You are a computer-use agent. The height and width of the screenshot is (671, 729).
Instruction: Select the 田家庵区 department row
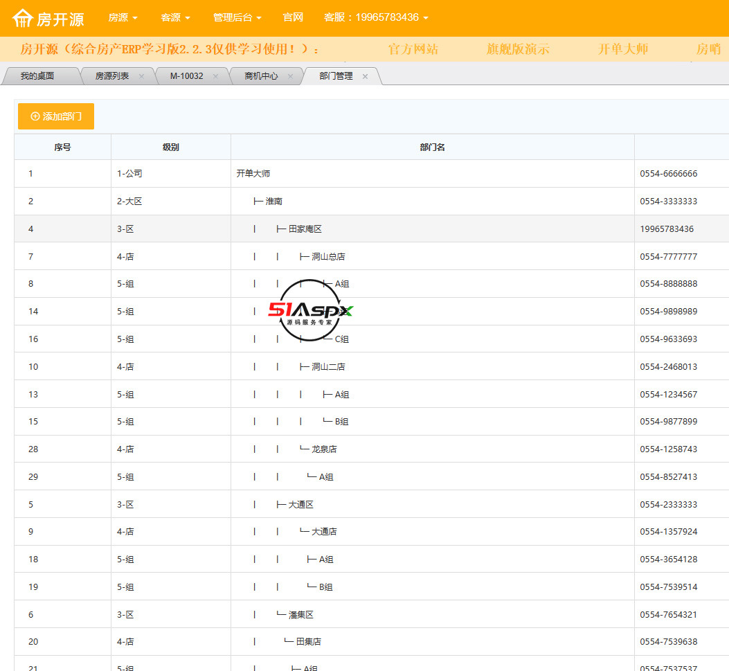click(x=305, y=229)
